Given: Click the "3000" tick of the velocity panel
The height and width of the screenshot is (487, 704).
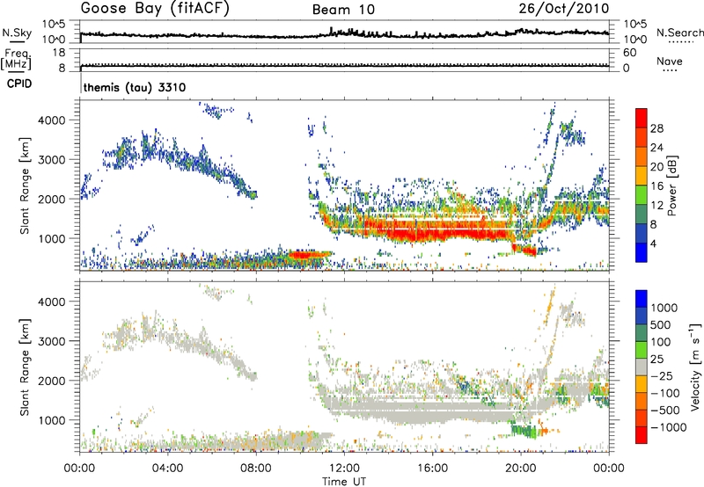Looking at the screenshot, I should [53, 341].
